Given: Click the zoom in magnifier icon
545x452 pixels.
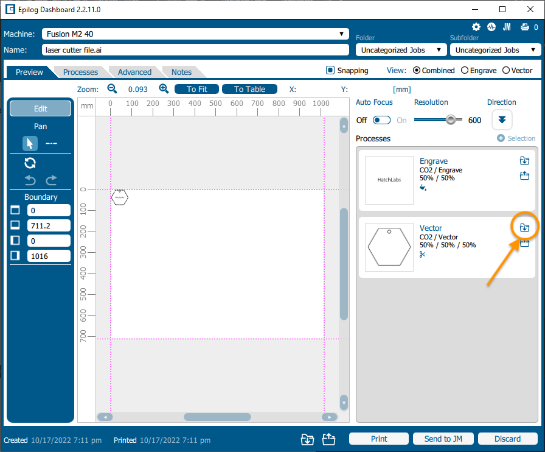Looking at the screenshot, I should coord(164,89).
